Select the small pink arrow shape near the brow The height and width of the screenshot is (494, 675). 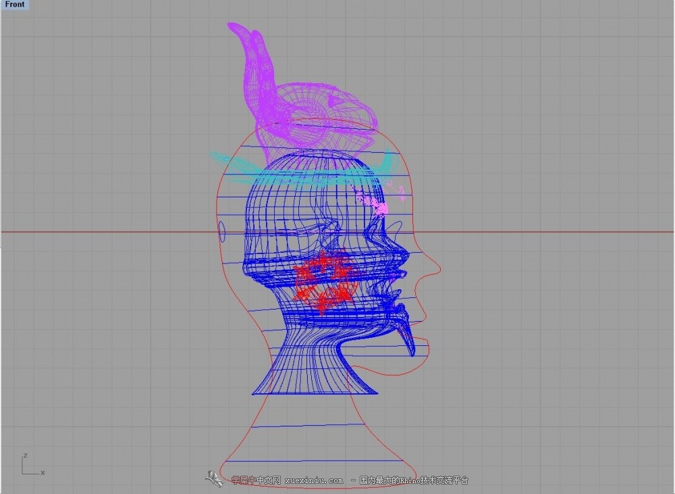396,190
